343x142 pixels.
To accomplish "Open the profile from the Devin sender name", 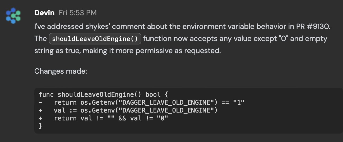I will 45,13.
